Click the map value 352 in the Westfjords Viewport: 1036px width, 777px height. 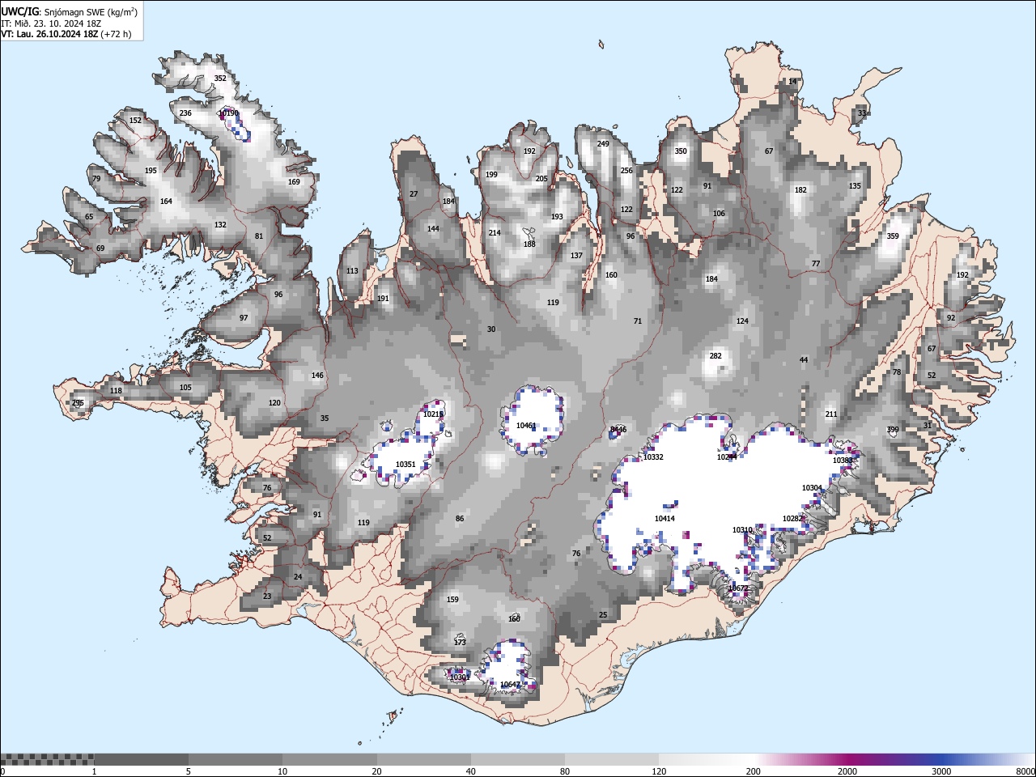pyautogui.click(x=220, y=79)
